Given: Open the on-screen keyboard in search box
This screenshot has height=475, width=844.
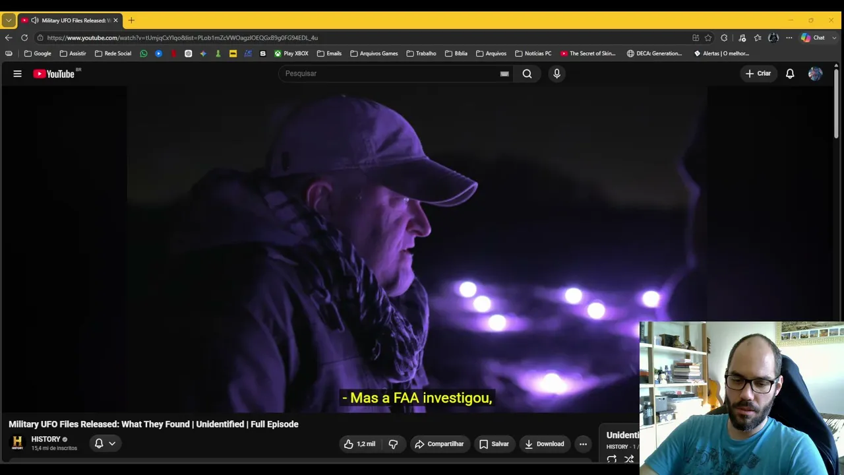Looking at the screenshot, I should [x=504, y=74].
